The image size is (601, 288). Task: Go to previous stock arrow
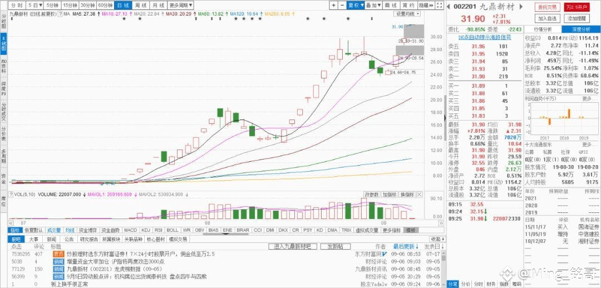click(x=448, y=7)
